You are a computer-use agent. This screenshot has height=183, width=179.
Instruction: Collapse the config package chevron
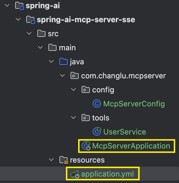[73, 89]
